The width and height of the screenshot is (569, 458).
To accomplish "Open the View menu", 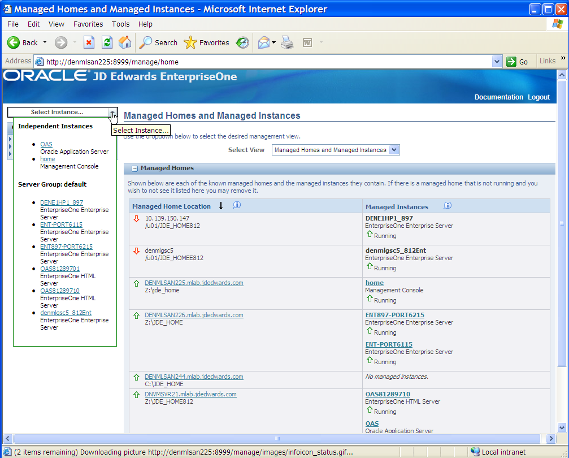I will click(57, 24).
